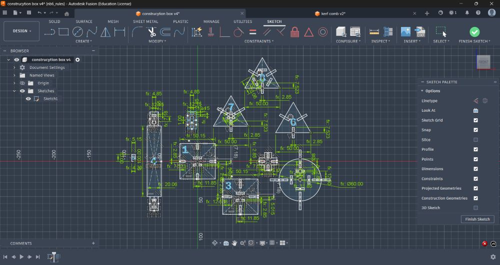
Task: Open the DESIGN workspace dropdown
Action: click(21, 31)
